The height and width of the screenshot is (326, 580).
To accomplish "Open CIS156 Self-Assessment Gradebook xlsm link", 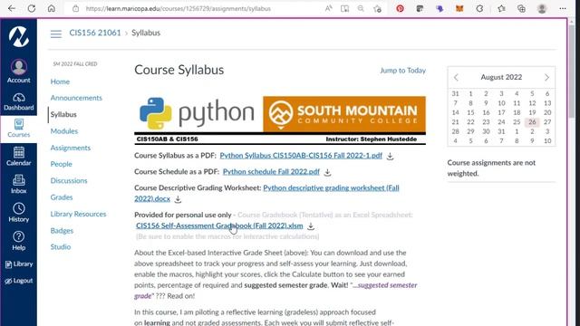I will click(x=219, y=225).
